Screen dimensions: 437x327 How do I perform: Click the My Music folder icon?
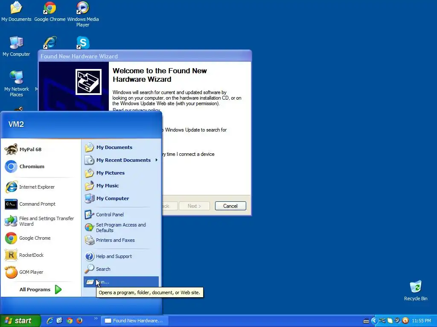click(x=90, y=186)
